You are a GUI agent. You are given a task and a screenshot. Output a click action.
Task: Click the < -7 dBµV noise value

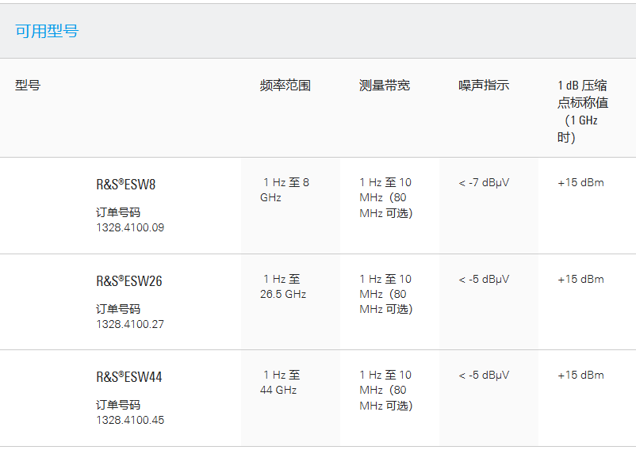click(x=484, y=183)
